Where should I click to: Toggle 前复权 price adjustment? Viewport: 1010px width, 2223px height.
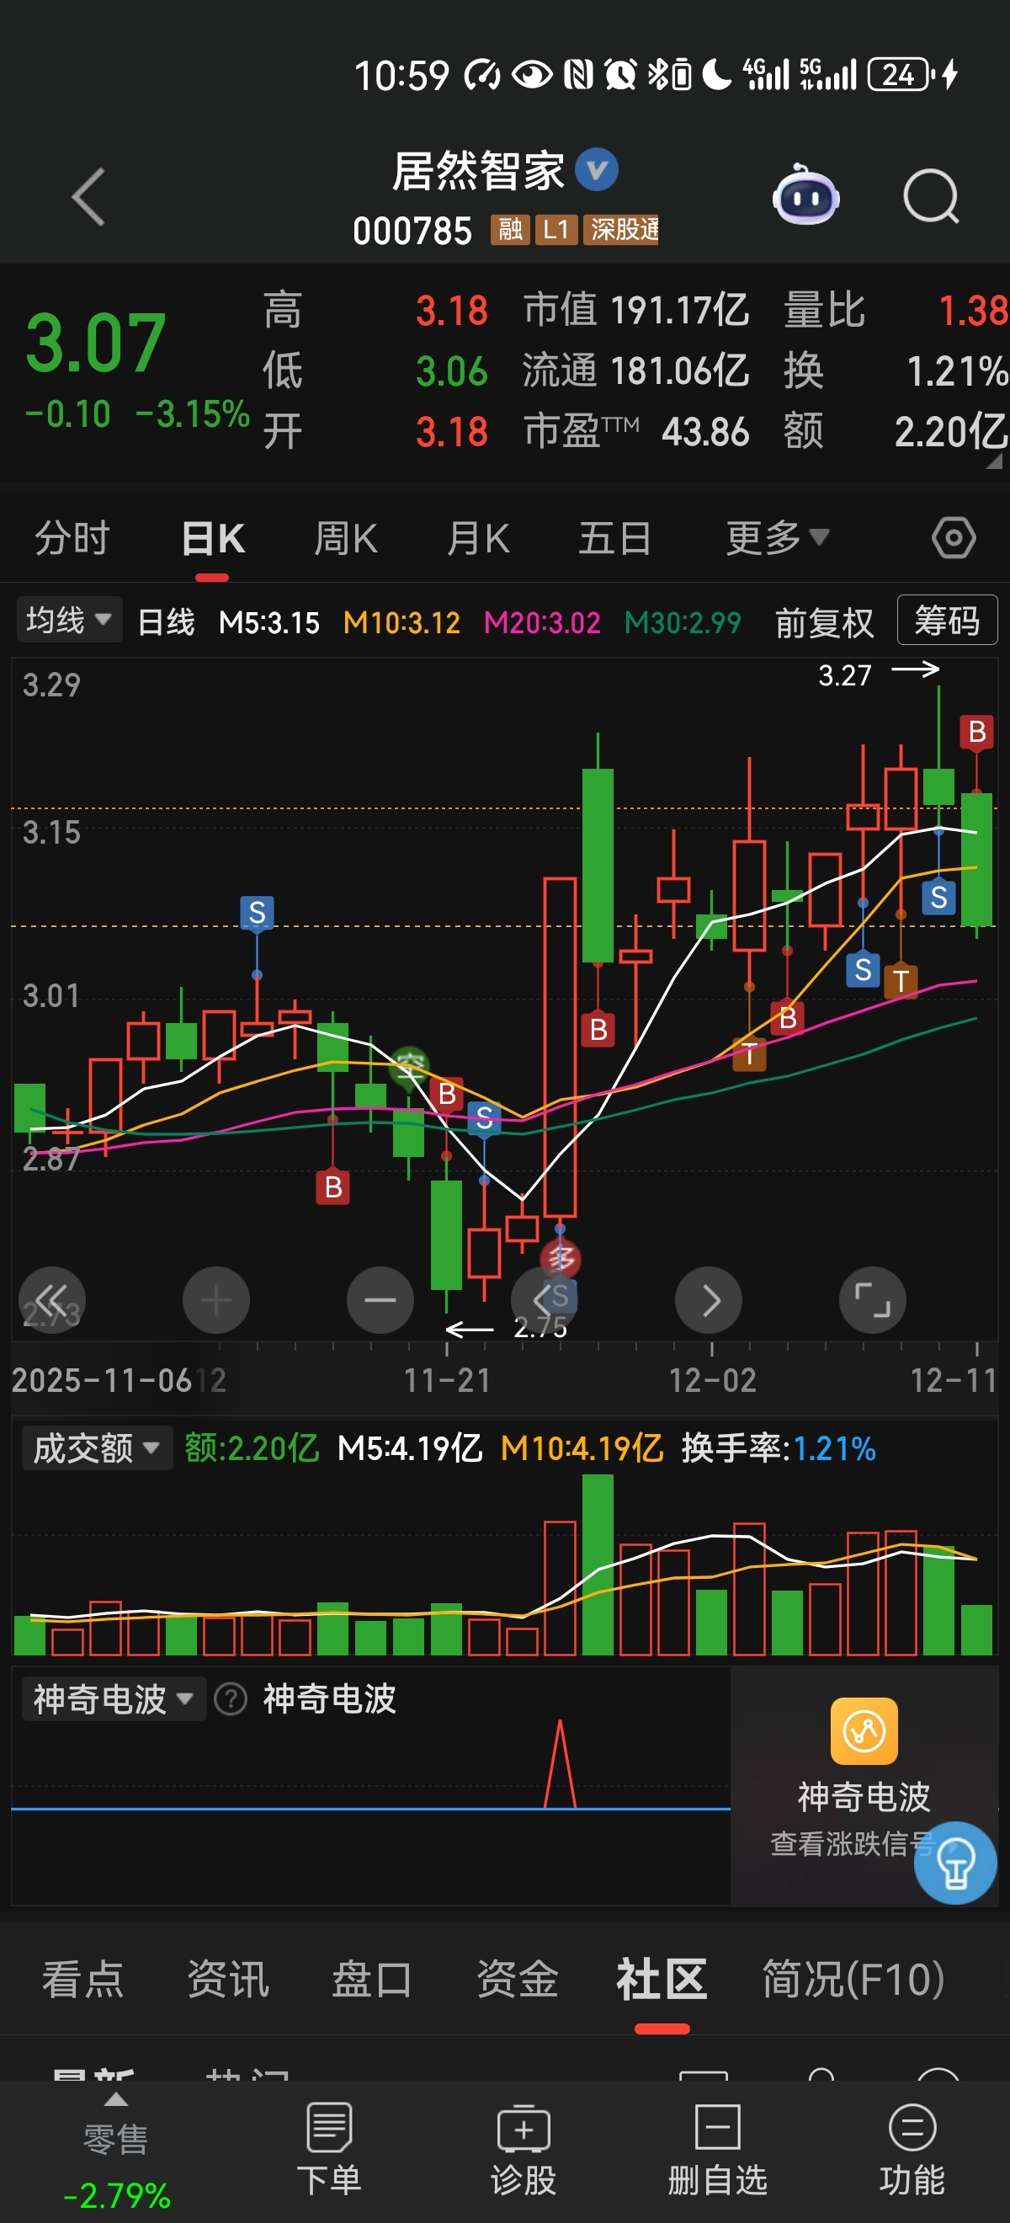825,622
